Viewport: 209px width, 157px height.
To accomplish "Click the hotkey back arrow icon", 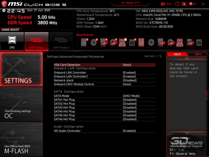I will click(x=161, y=56).
